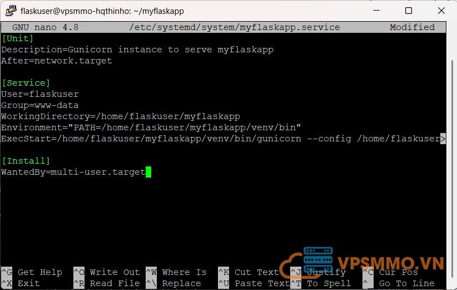Click the ^G Get Help shortcut
The height and width of the screenshot is (290, 457).
click(32, 272)
